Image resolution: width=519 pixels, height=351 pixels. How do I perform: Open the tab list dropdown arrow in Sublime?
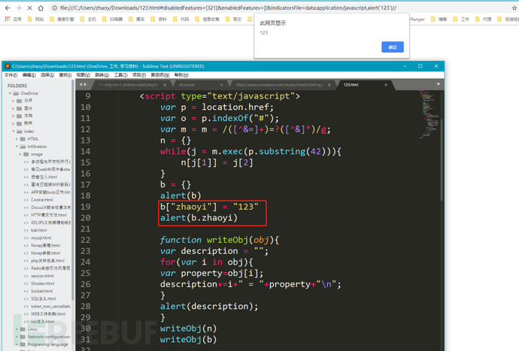pyautogui.click(x=439, y=85)
